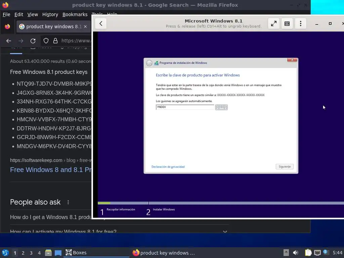
Task: Open the start menu icon in the taskbar
Action: 5,253
